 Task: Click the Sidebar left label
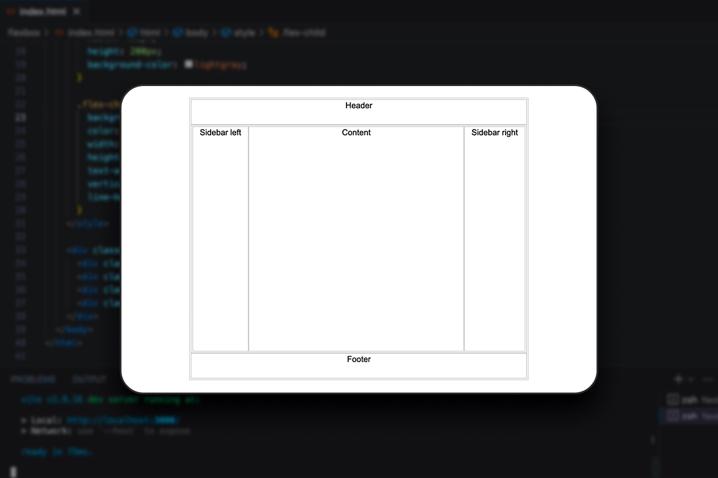pos(220,133)
